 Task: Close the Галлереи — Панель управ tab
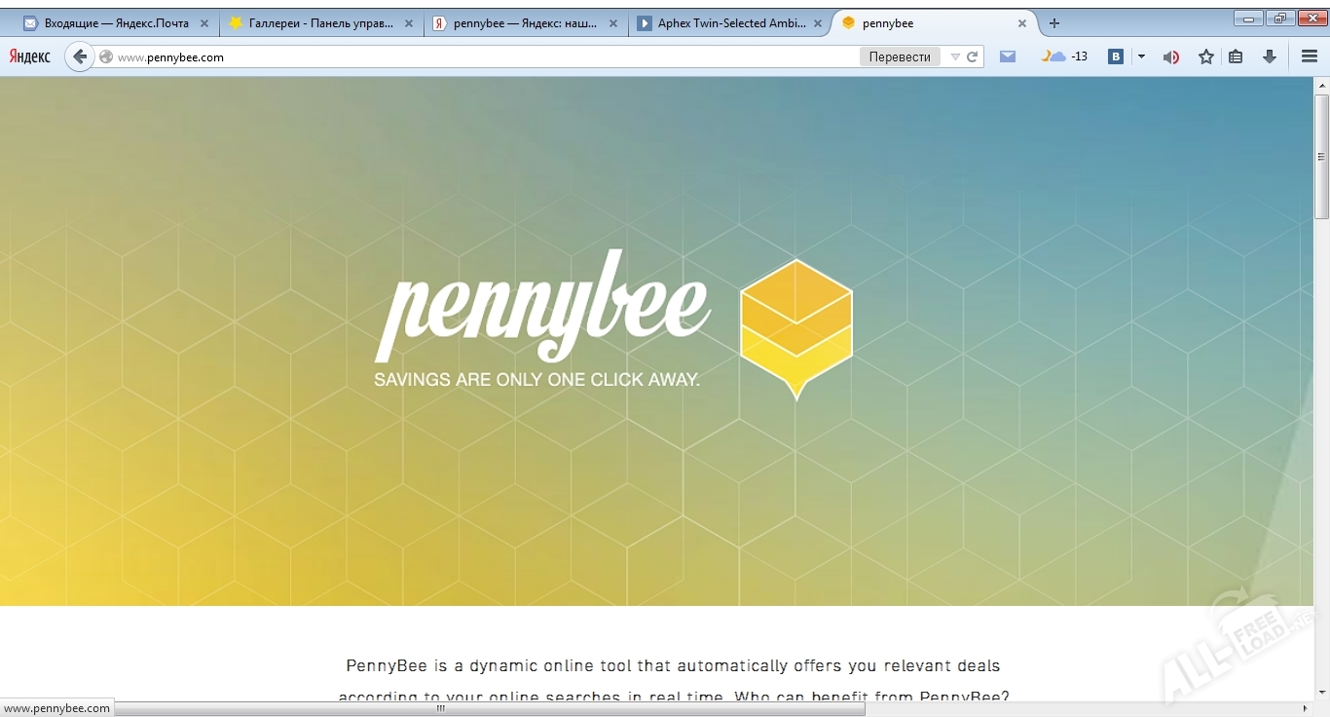click(410, 22)
